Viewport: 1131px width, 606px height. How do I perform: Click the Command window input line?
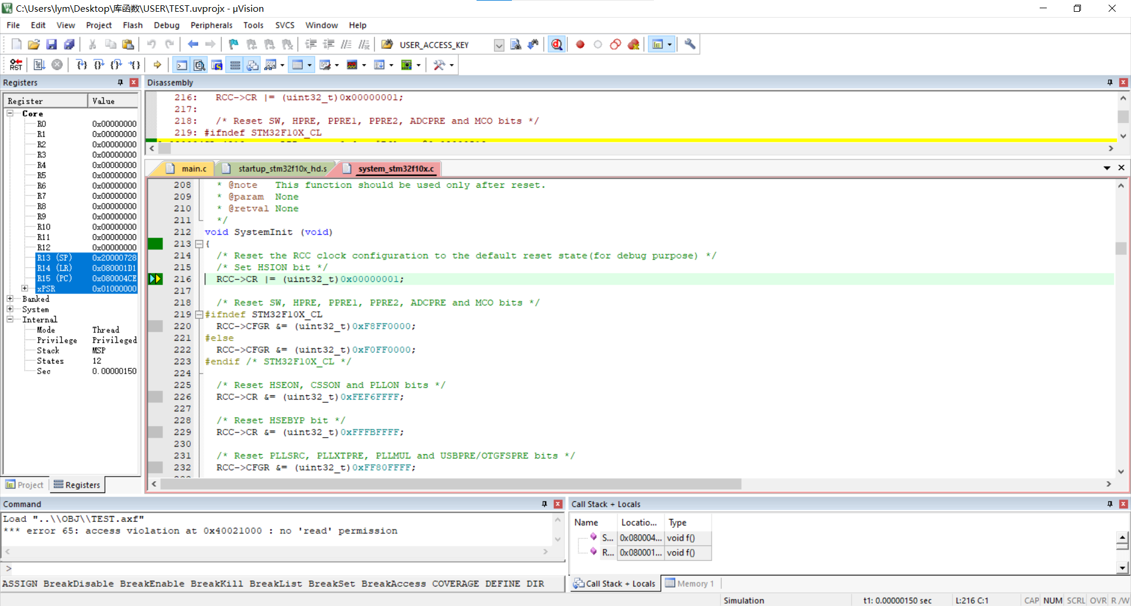tap(283, 568)
